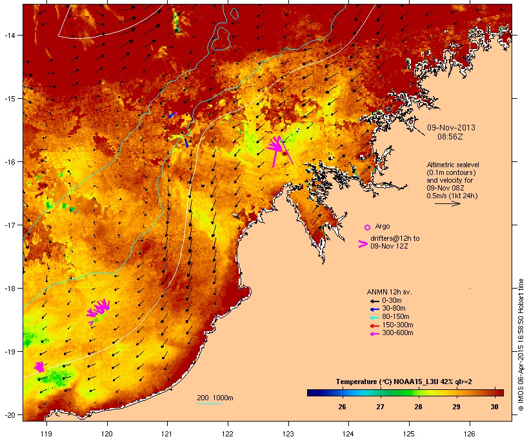Viewport: 529px width, 439px height.
Task: Click the magenta drifters chevron symbol
Action: point(363,244)
